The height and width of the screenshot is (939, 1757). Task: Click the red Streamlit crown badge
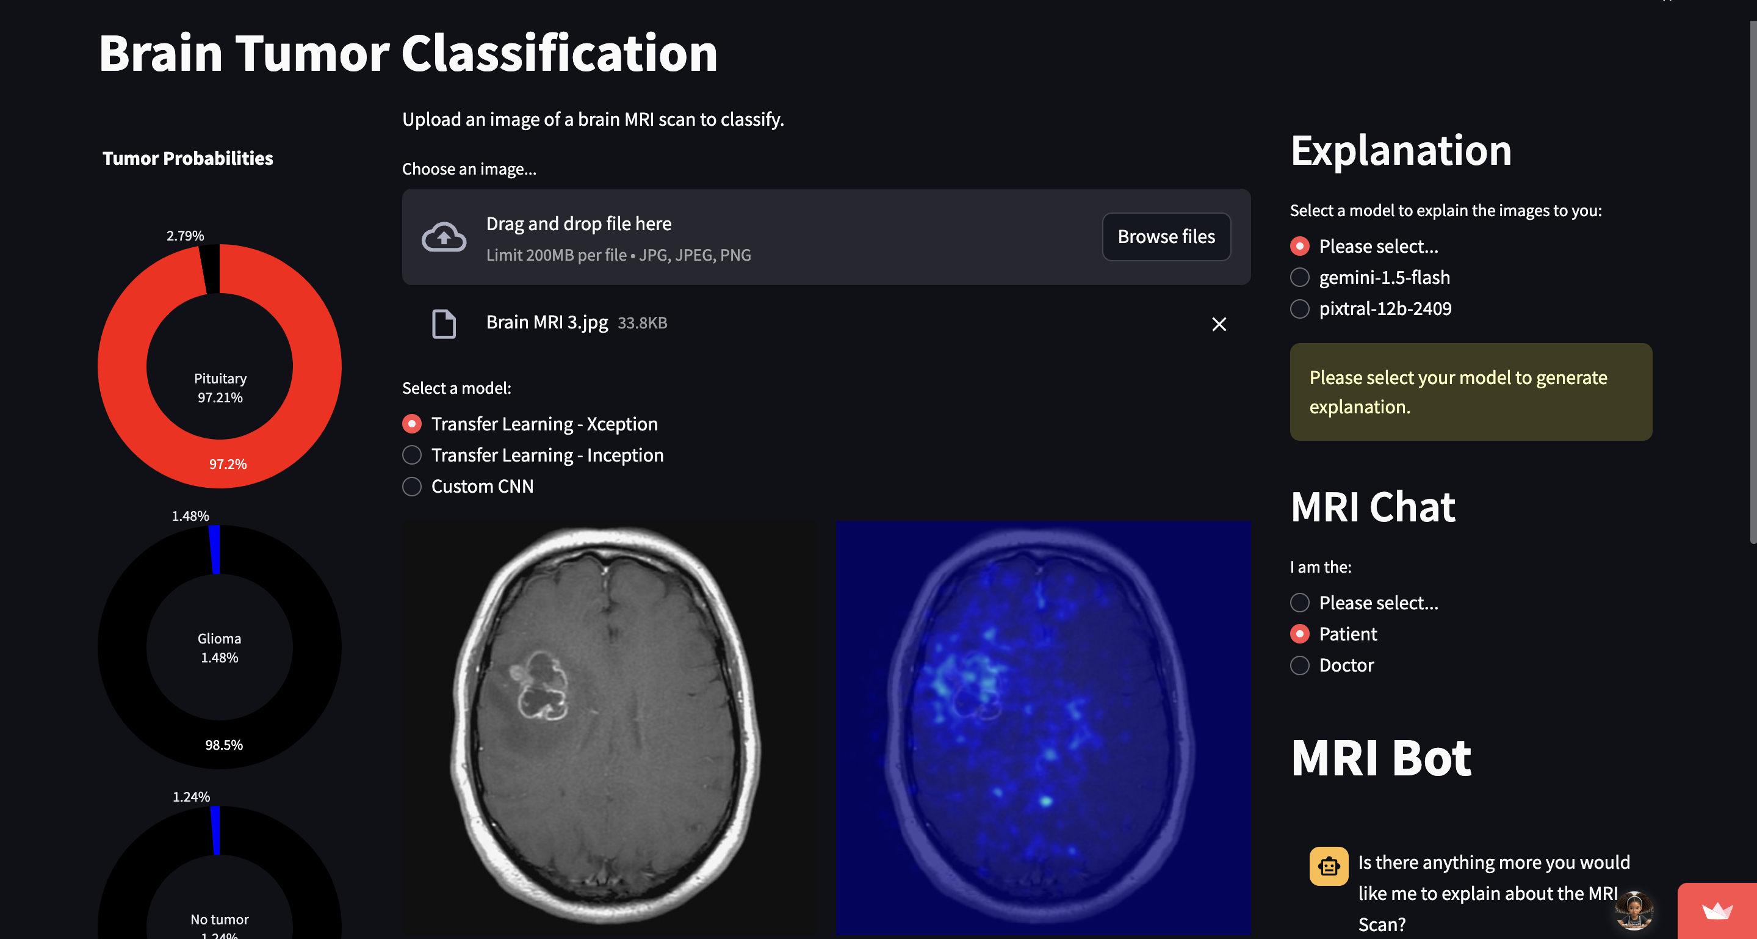tap(1717, 911)
